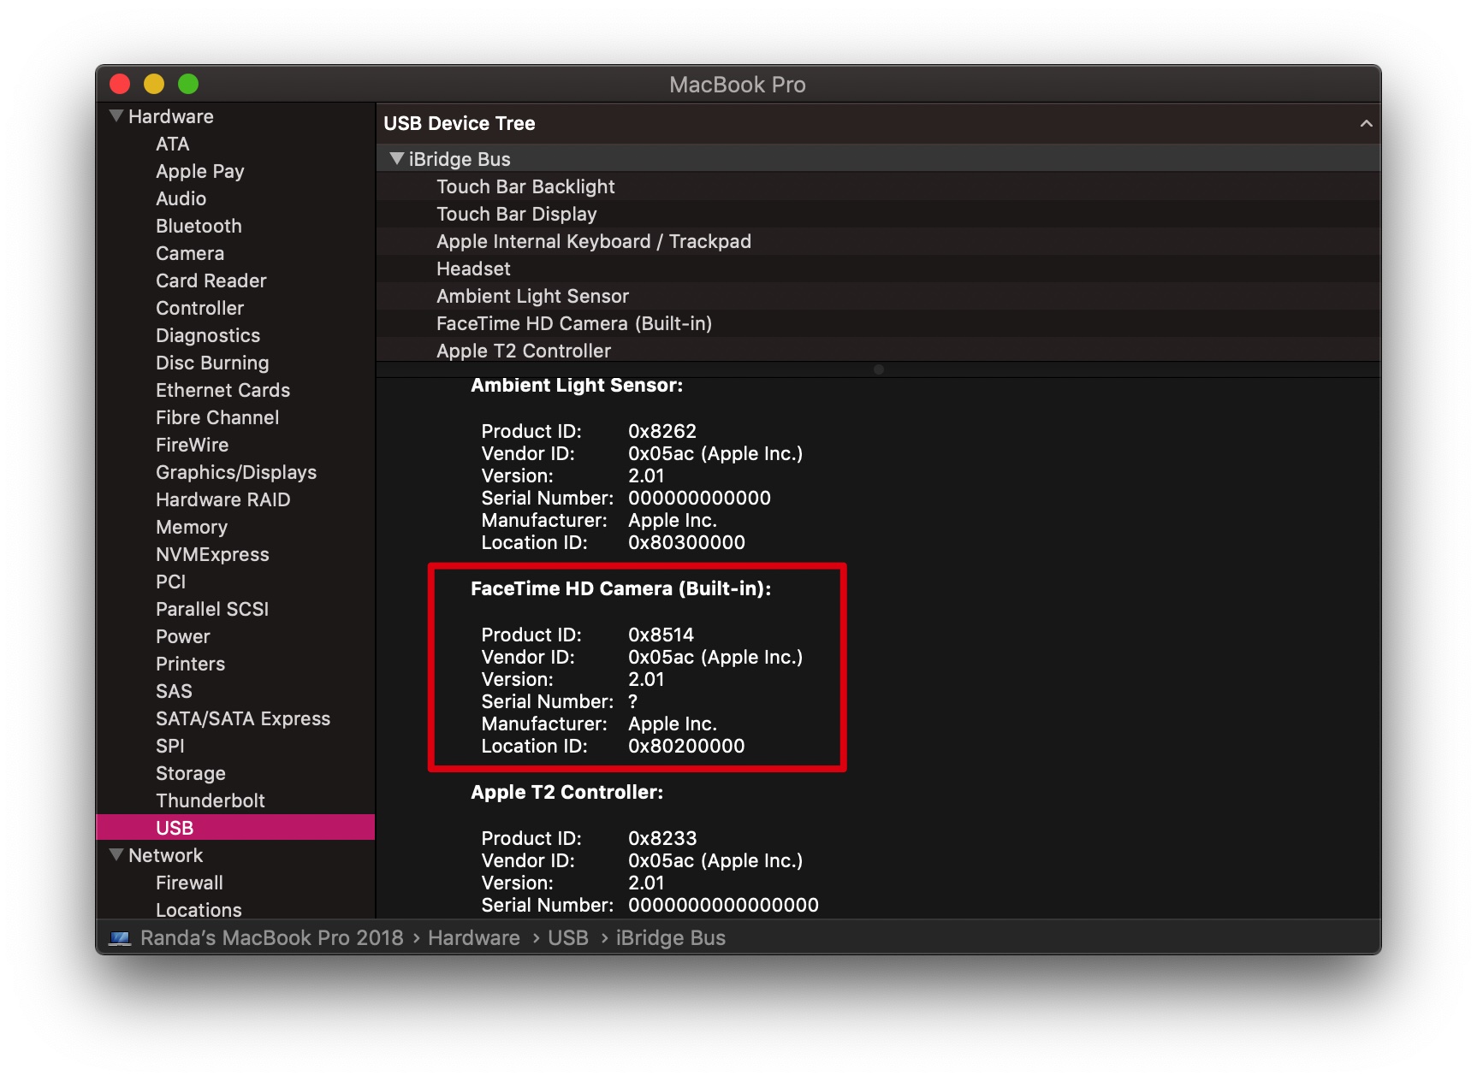This screenshot has width=1477, height=1081.
Task: Click the location ID value 0x80200000
Action: 686,746
